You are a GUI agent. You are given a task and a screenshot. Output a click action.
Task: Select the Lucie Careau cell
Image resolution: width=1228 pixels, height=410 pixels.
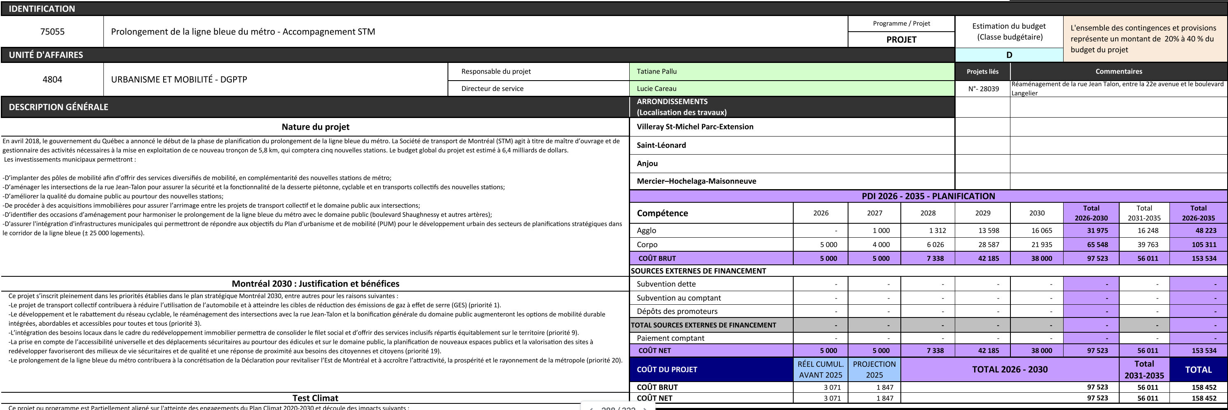791,88
